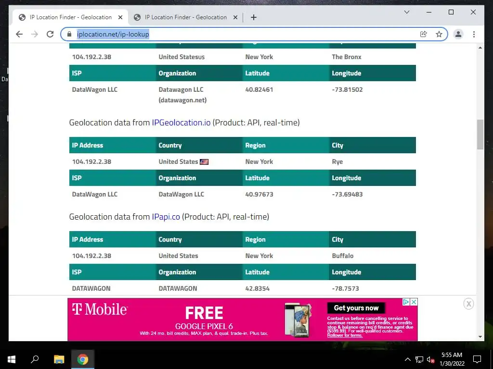This screenshot has width=493, height=369.
Task: Select organization text Datawagon LLC (datawagon.net)
Action: point(182,95)
